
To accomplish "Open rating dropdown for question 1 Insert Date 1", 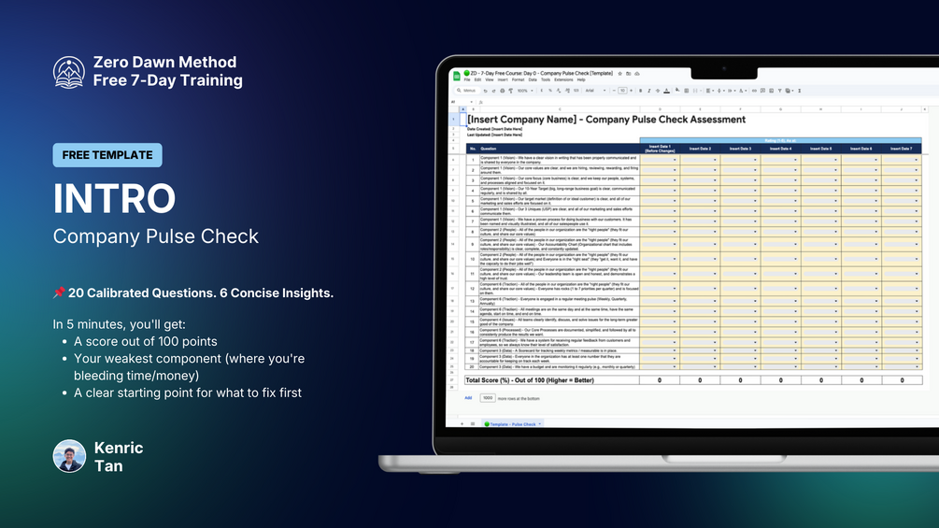I will pyautogui.click(x=675, y=160).
